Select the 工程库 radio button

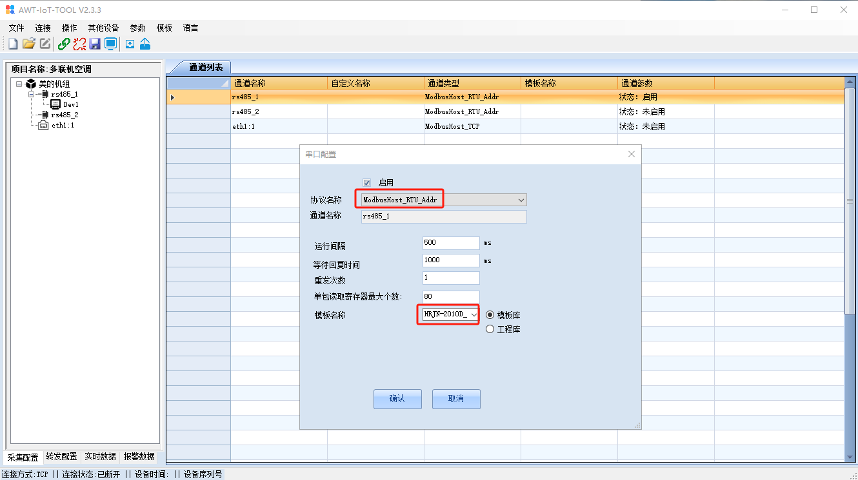490,329
